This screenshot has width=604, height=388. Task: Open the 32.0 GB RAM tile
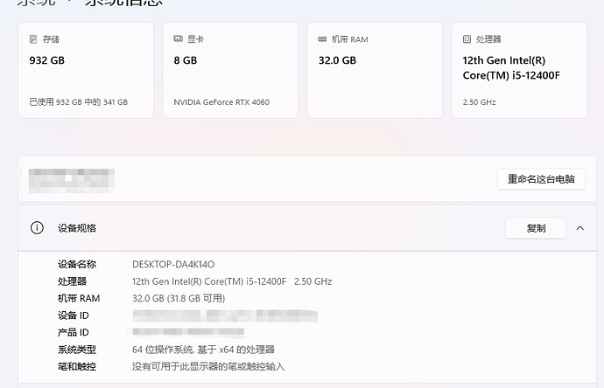pyautogui.click(x=375, y=70)
